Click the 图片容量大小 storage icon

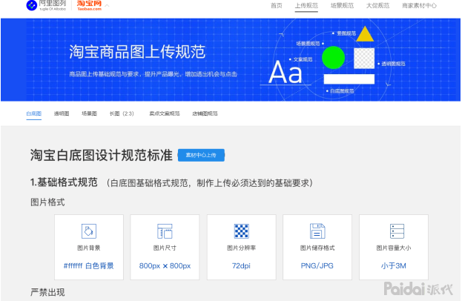tap(397, 231)
